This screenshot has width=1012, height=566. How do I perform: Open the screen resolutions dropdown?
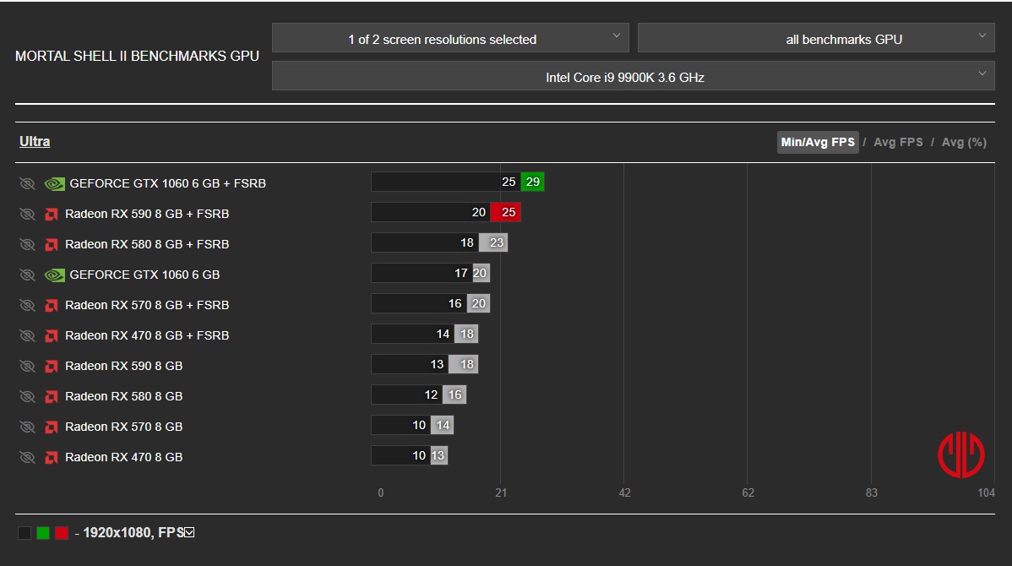coord(450,38)
